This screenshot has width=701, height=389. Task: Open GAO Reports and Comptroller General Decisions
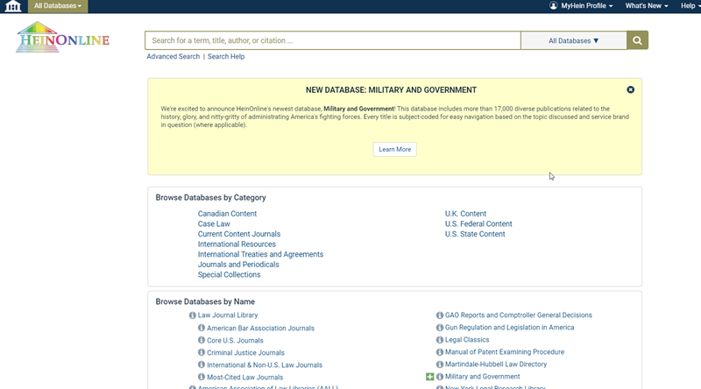tap(518, 315)
